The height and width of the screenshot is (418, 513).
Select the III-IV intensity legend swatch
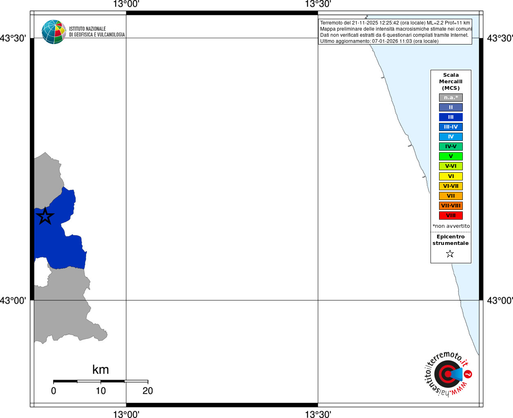pos(451,127)
